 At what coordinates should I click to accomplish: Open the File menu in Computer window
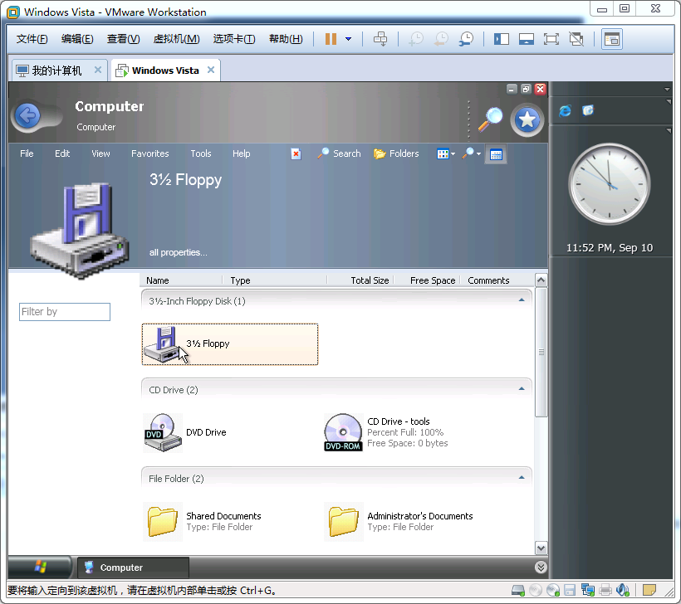click(27, 153)
